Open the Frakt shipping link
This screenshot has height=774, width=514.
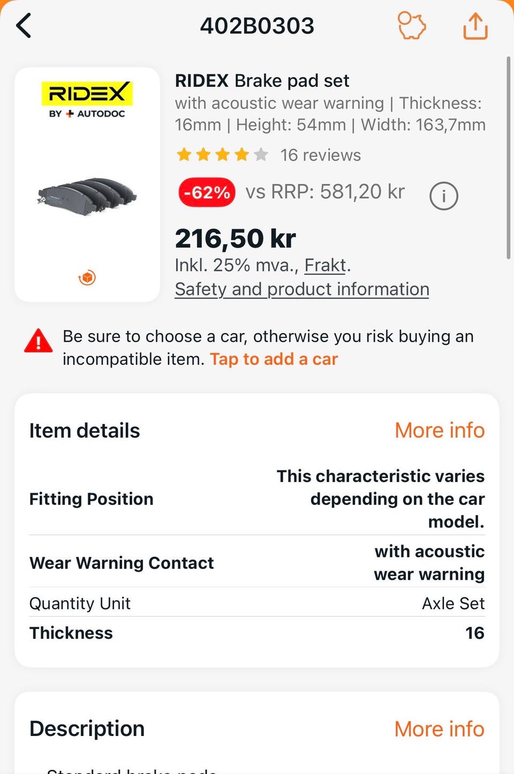tap(326, 265)
